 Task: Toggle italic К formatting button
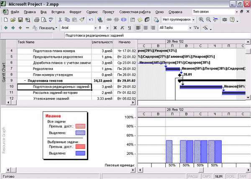122,28
